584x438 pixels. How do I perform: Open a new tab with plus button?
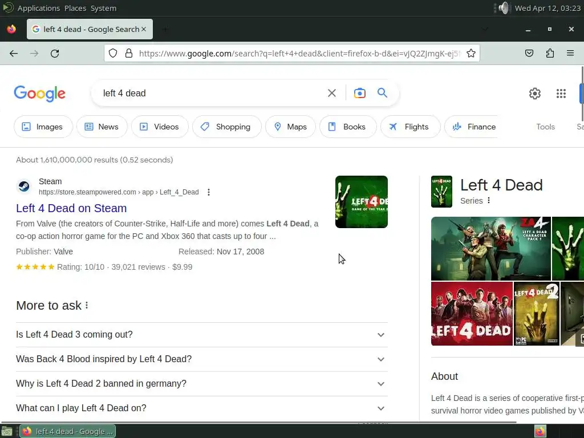(x=165, y=29)
